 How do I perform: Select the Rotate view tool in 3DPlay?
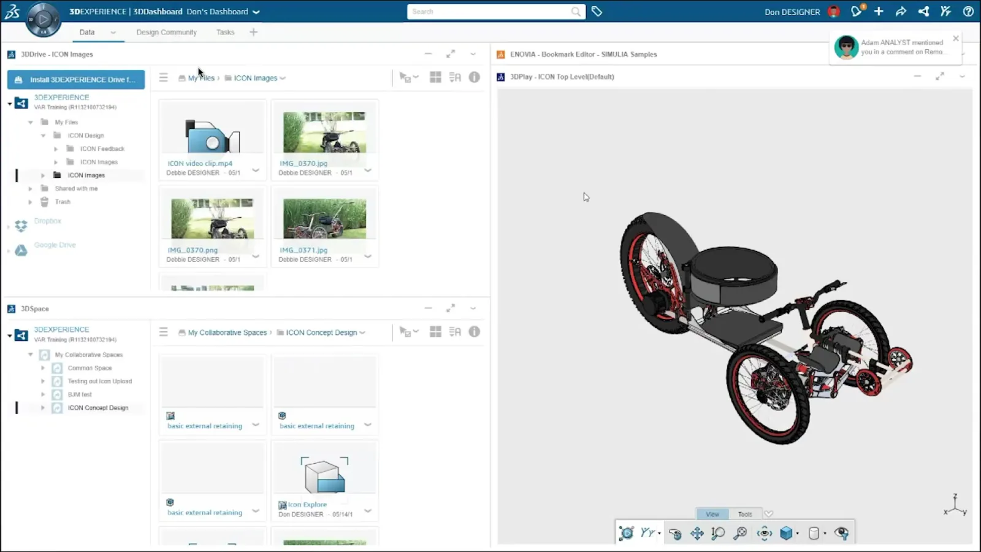tap(675, 533)
